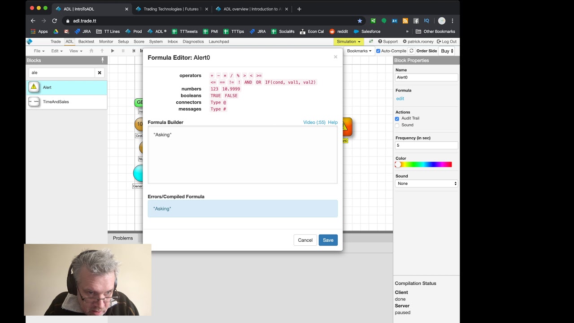Open the Backtest menu item
574x323 pixels.
click(86, 42)
